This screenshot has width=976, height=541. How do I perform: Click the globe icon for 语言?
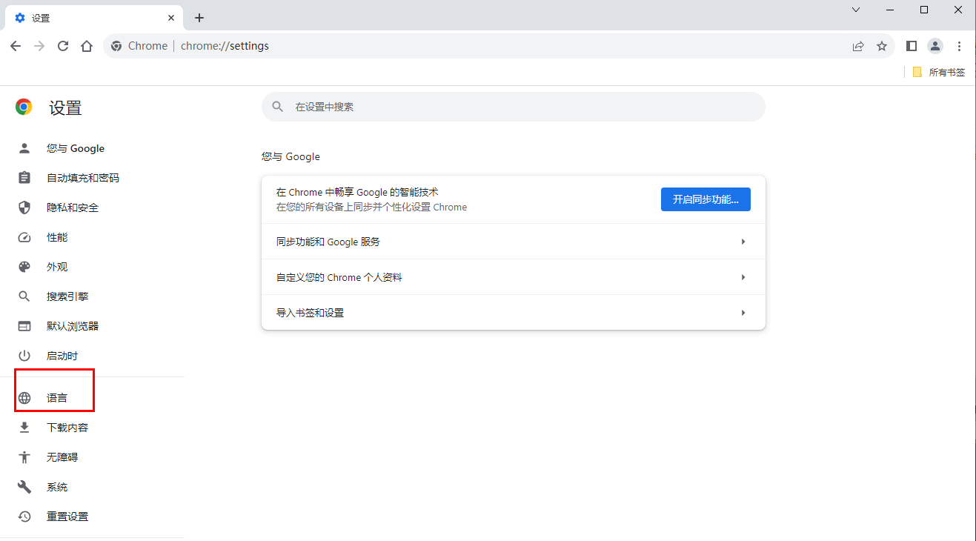(x=24, y=398)
